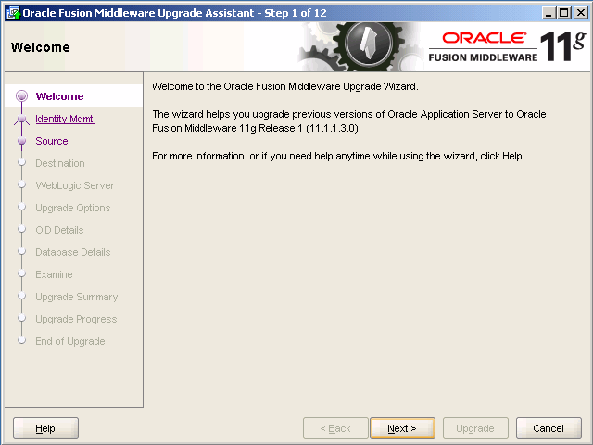Image resolution: width=593 pixels, height=445 pixels.
Task: Click the Upgrade Options step bullet icon
Action: [x=21, y=207]
